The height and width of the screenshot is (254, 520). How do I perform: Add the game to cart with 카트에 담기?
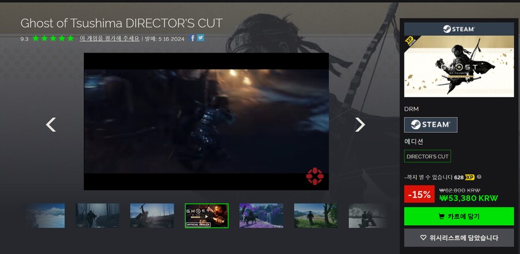click(x=459, y=216)
